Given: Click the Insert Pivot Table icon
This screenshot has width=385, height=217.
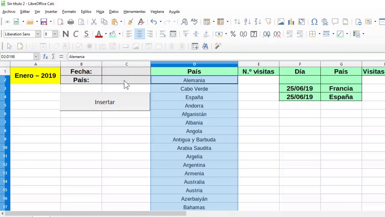Looking at the screenshot, I should (x=301, y=22).
